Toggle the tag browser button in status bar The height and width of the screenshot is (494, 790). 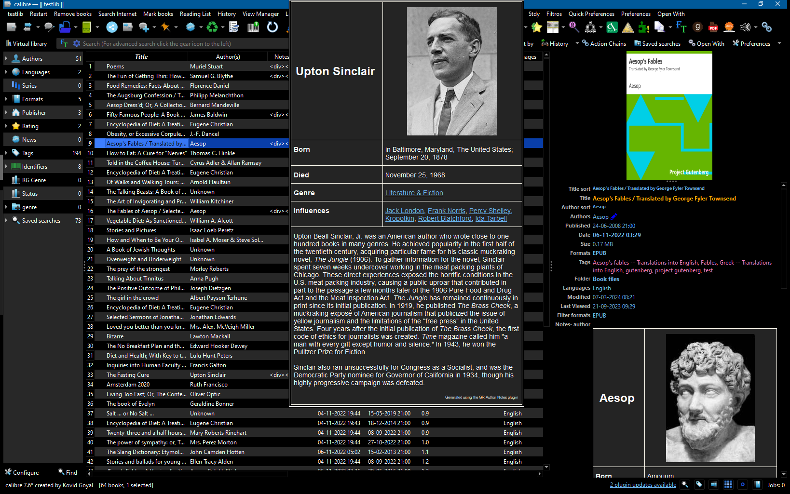pos(699,485)
